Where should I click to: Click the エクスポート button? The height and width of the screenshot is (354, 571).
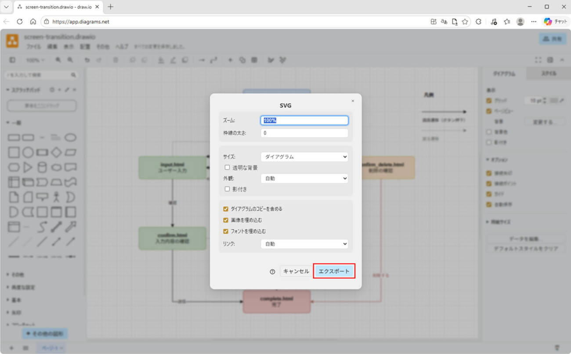coord(334,271)
